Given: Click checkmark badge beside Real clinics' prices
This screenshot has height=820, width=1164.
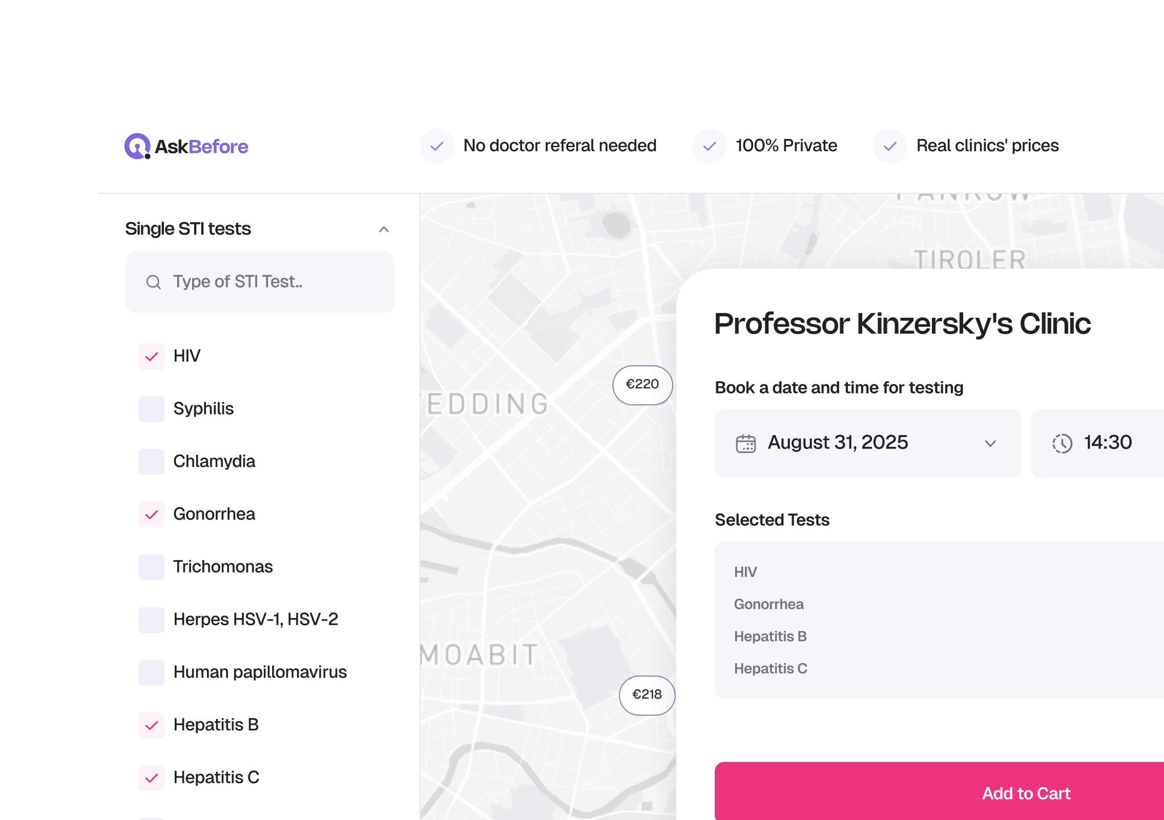Looking at the screenshot, I should tap(890, 147).
